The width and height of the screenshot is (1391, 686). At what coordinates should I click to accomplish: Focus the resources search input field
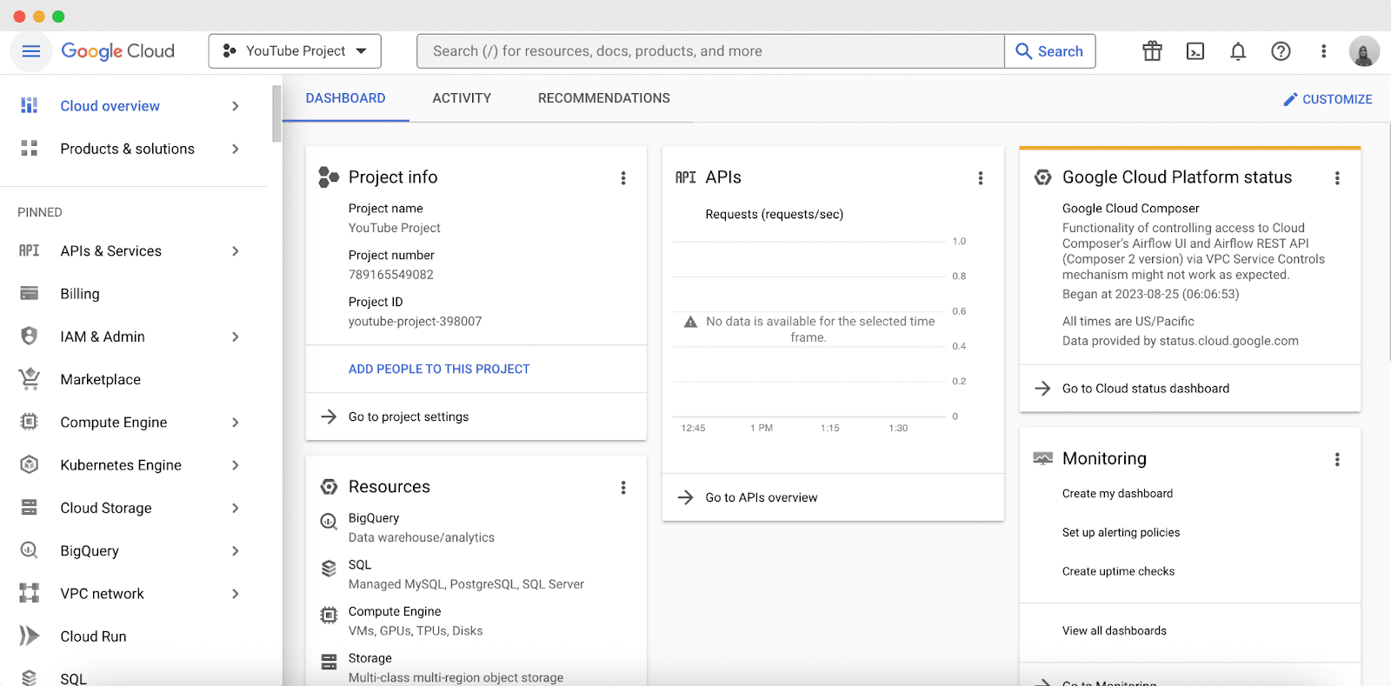tap(710, 51)
